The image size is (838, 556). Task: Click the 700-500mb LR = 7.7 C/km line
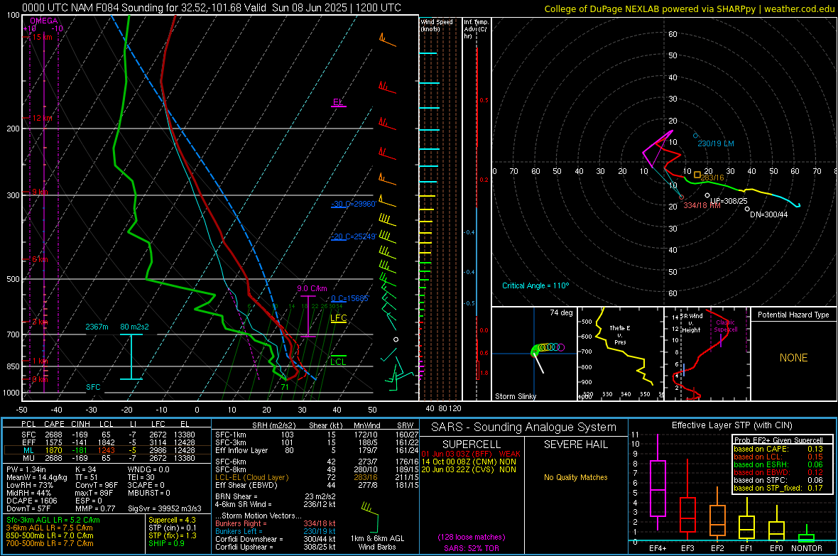pos(50,543)
